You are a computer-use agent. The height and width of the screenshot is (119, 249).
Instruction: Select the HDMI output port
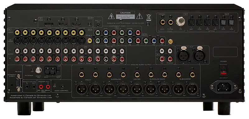click(76, 24)
